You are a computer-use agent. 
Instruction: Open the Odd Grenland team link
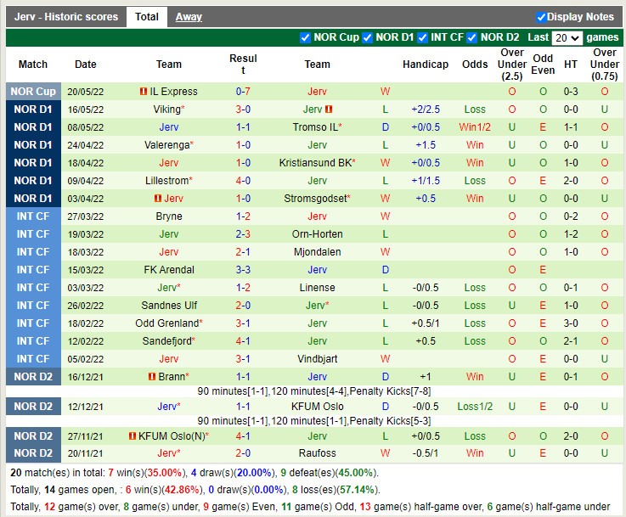click(x=166, y=323)
